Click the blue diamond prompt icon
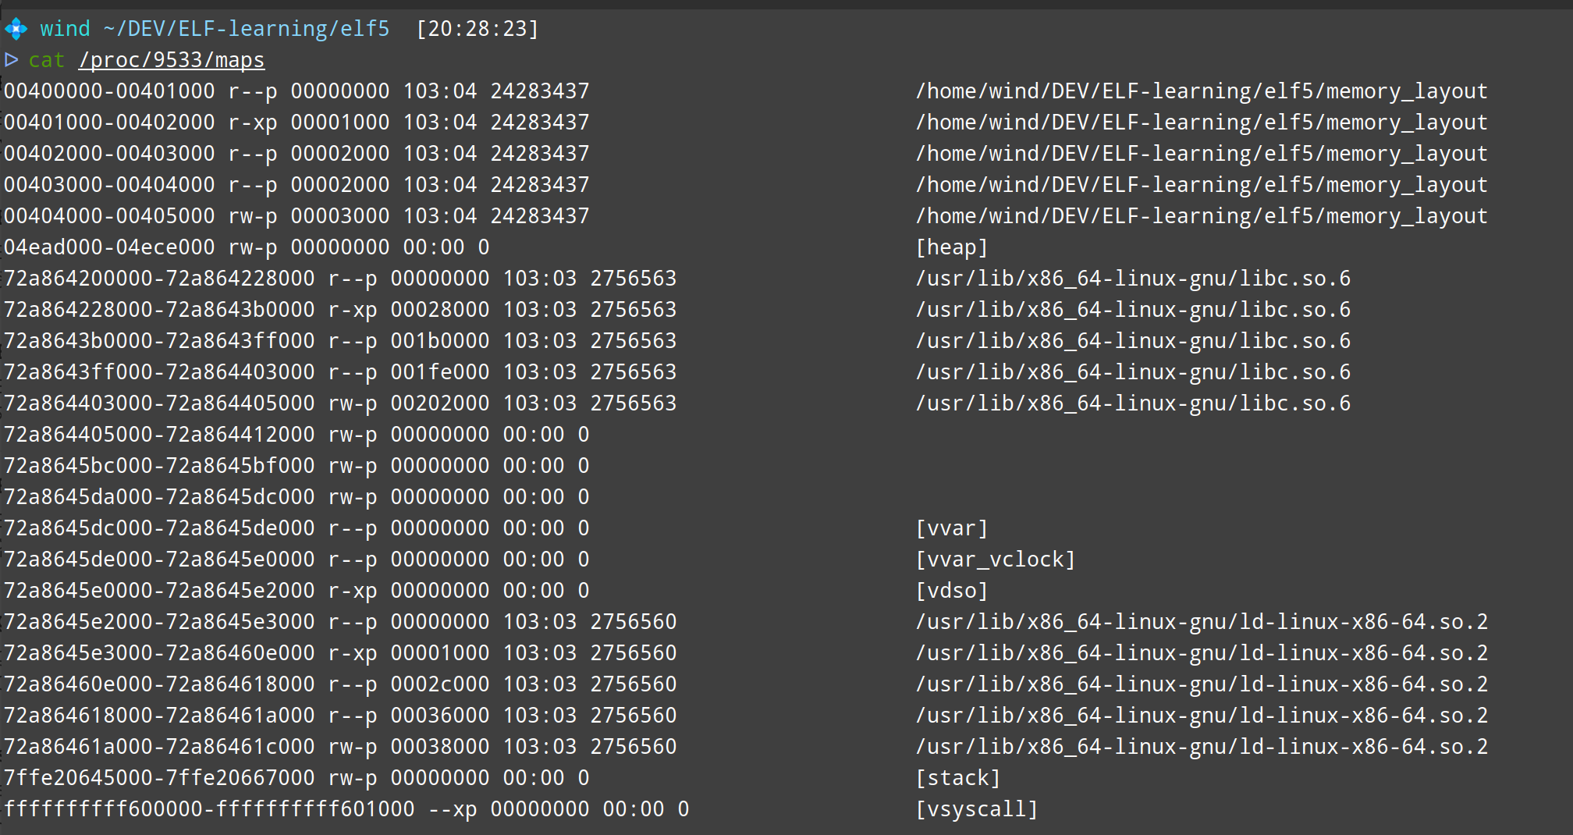The image size is (1573, 835). (16, 29)
